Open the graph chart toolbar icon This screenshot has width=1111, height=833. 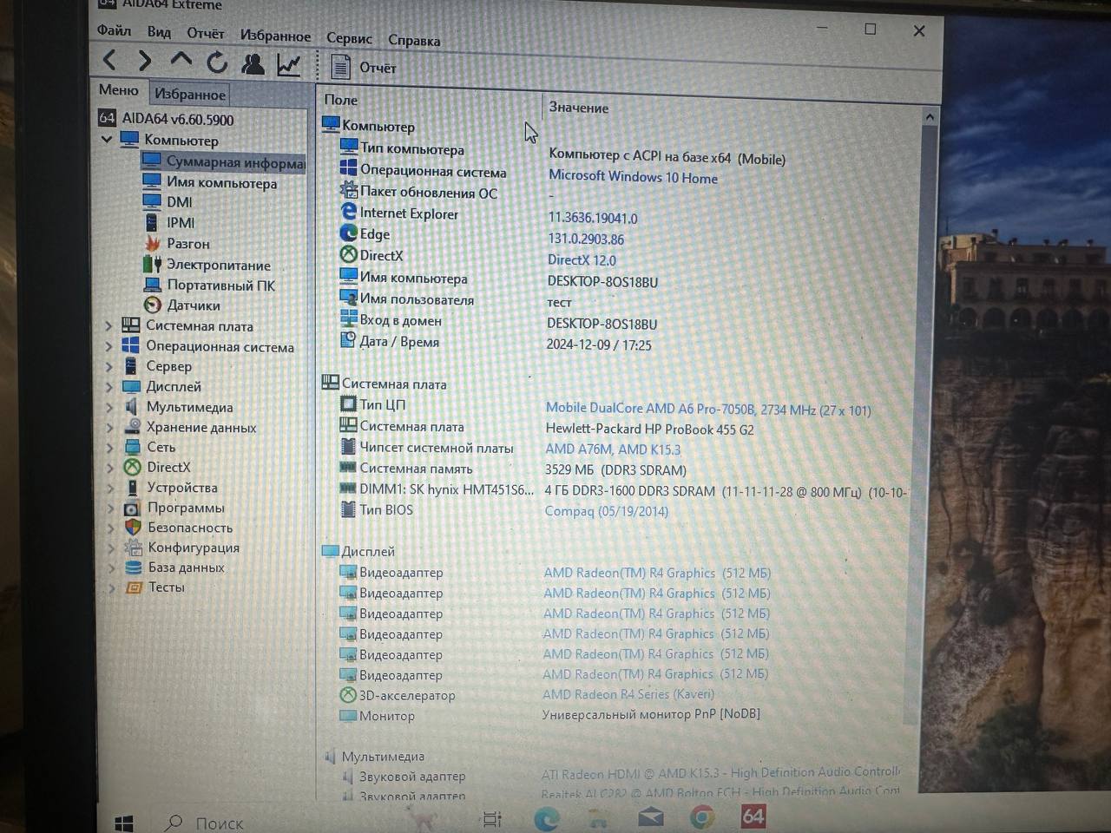[x=289, y=64]
